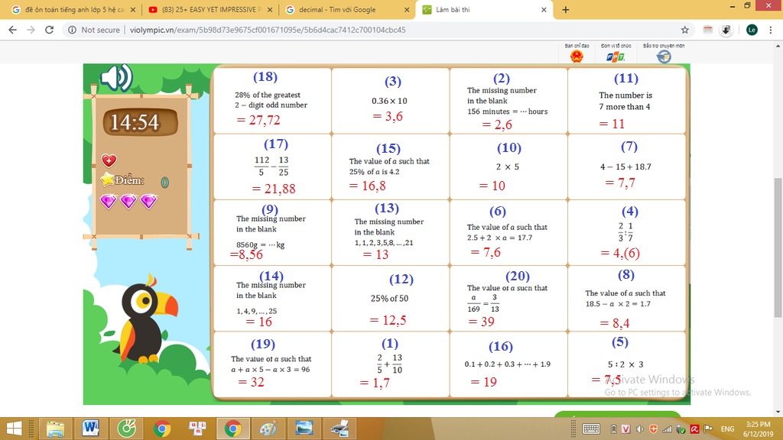The image size is (783, 440).
Task: Click the red heart life icon
Action: (x=109, y=160)
